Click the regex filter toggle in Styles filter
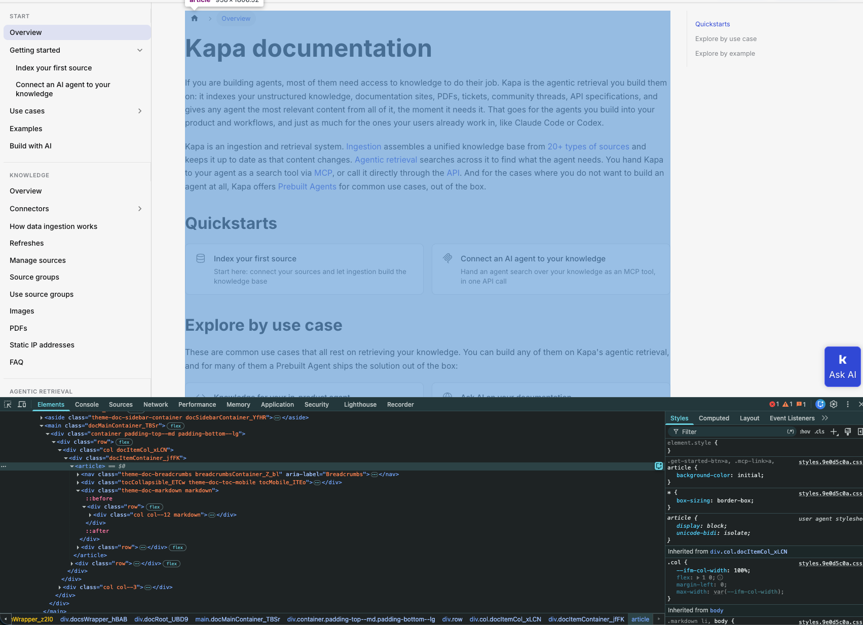 790,432
